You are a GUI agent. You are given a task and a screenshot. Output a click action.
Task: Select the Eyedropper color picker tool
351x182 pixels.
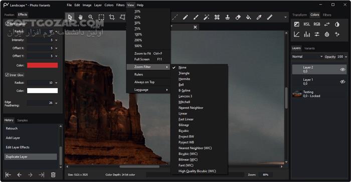259,17
